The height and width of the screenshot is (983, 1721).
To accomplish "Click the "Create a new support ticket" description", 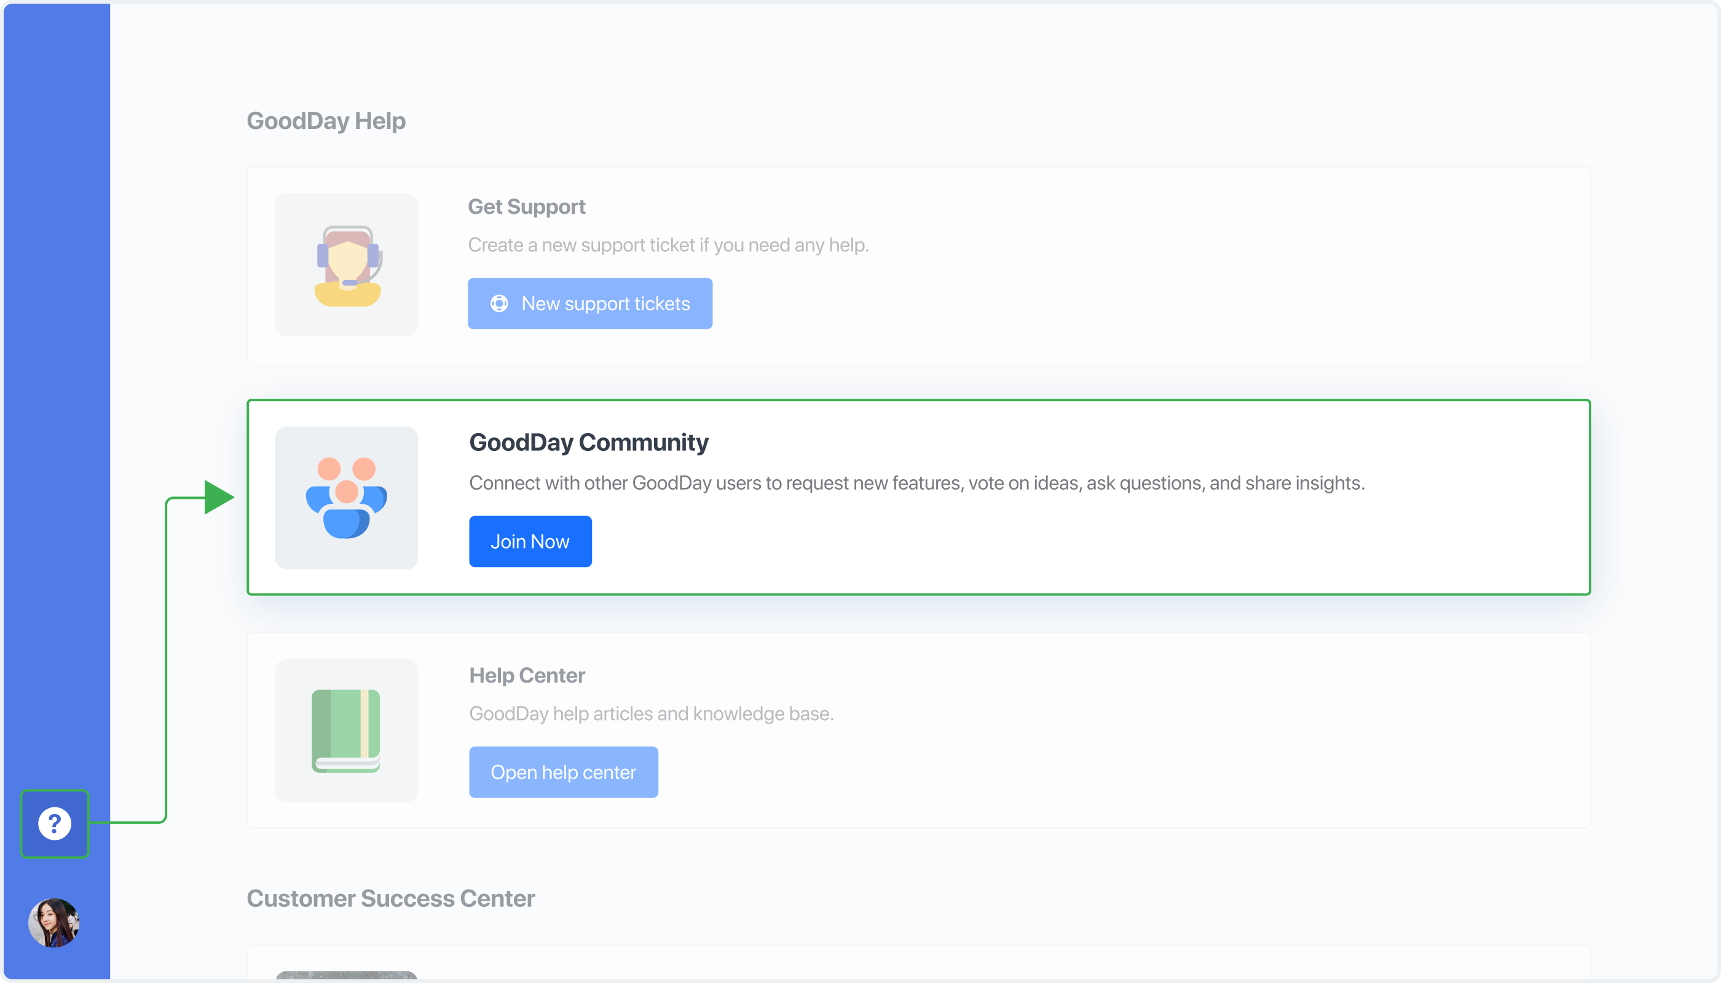I will pos(668,245).
